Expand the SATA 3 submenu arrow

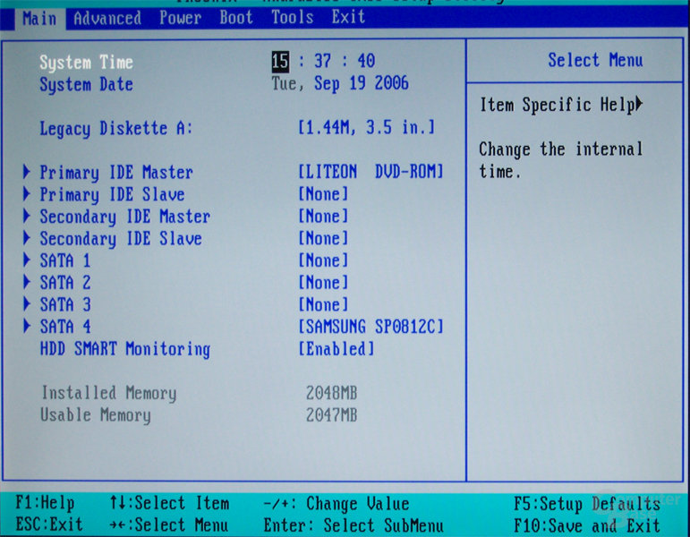tap(27, 303)
